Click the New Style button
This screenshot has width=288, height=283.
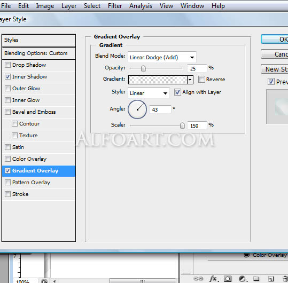[x=275, y=69]
